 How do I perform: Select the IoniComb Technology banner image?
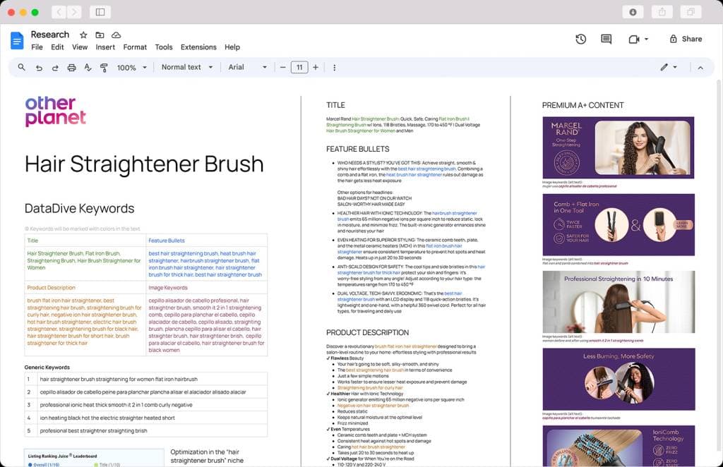point(619,446)
